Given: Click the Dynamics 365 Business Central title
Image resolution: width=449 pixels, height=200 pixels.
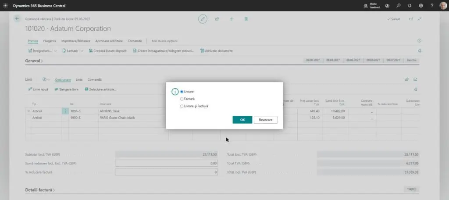Looking at the screenshot, I should (x=39, y=6).
